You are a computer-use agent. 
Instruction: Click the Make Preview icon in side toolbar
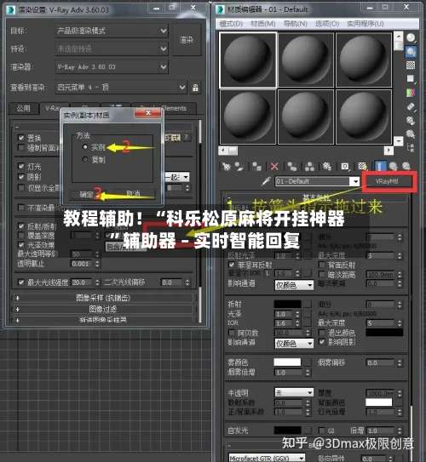[x=411, y=106]
